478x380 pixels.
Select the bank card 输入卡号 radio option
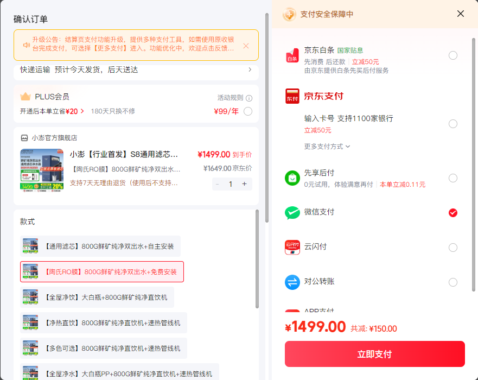click(x=452, y=124)
